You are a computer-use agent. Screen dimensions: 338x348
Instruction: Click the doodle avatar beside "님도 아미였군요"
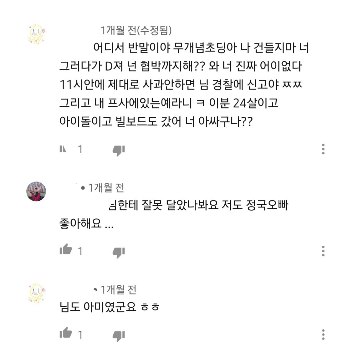coord(36,293)
